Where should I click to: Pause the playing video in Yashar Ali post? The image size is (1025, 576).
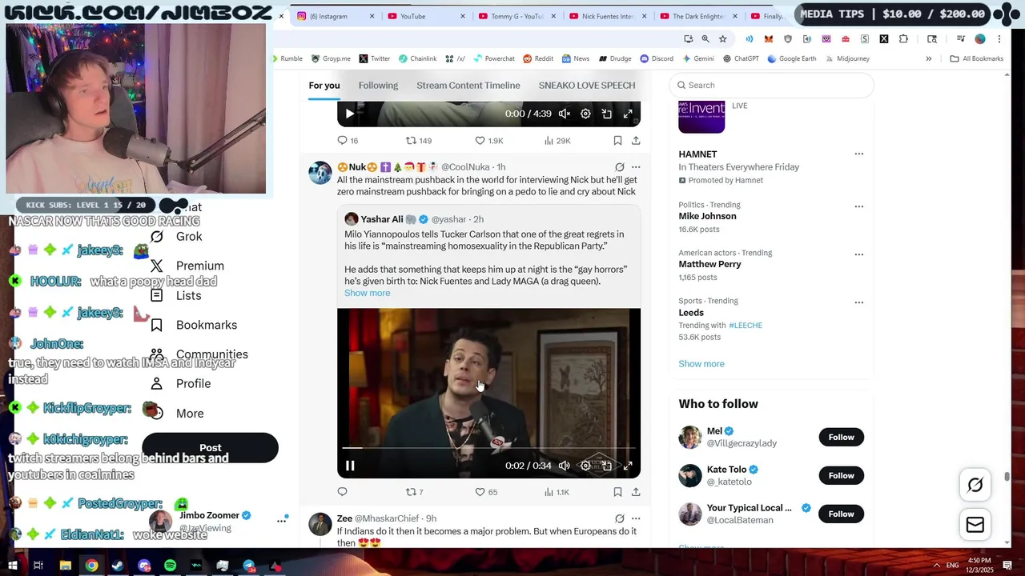350,466
